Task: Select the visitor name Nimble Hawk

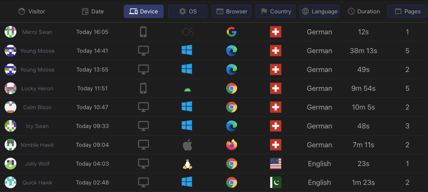Action: (x=37, y=145)
